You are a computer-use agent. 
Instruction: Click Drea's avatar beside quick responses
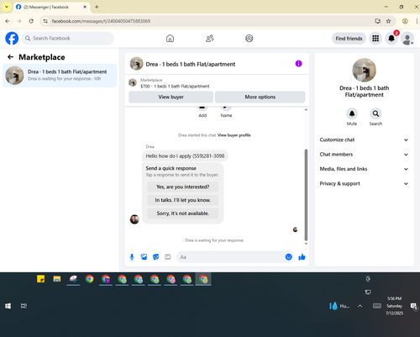pyautogui.click(x=134, y=219)
